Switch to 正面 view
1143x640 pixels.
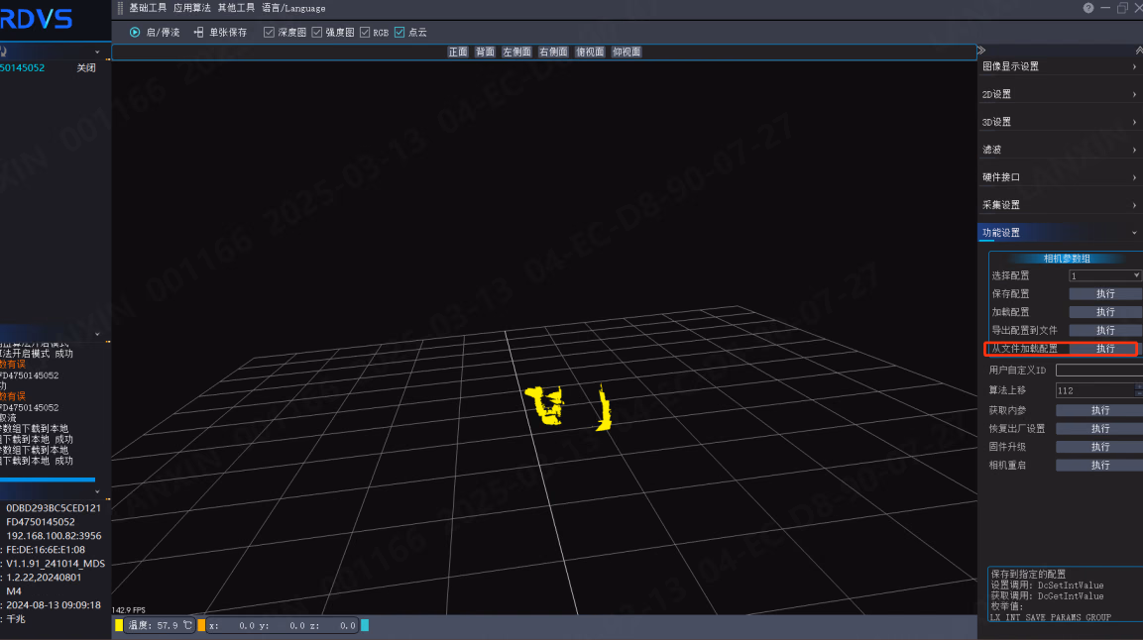click(x=458, y=52)
